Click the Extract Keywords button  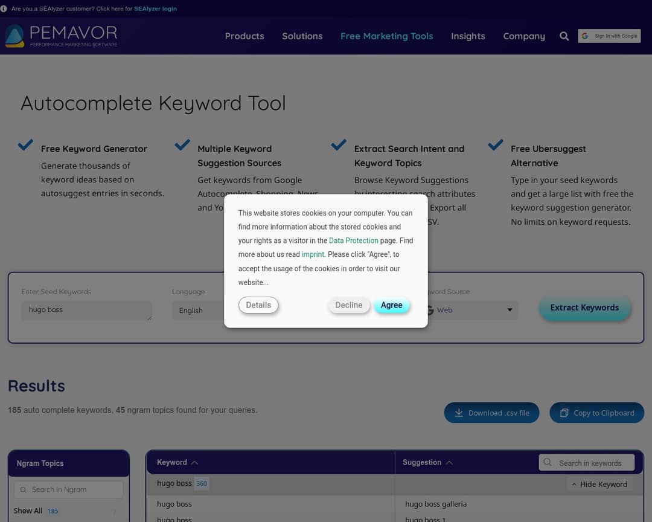[584, 308]
